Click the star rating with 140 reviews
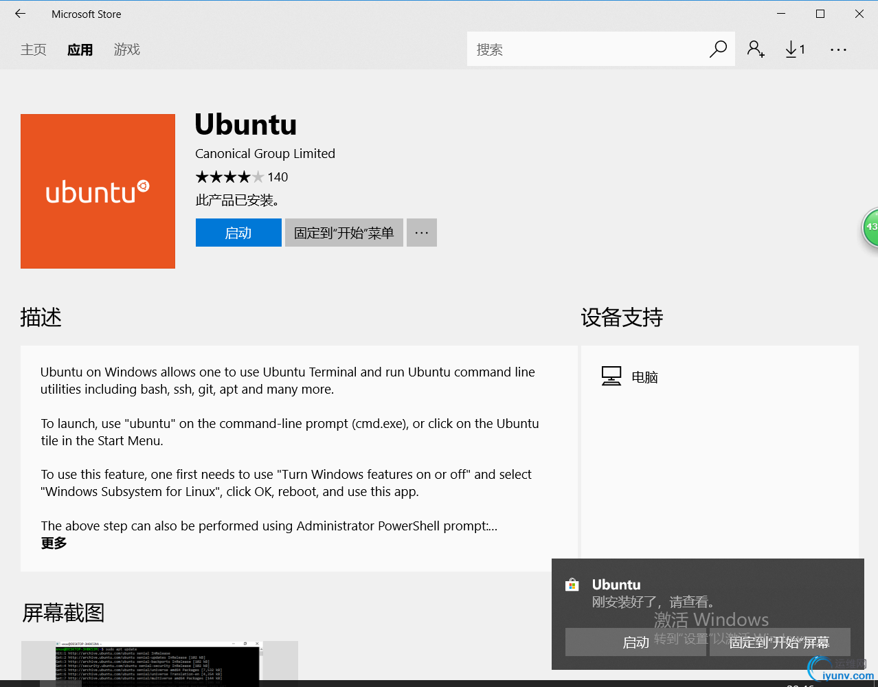The image size is (878, 687). (x=242, y=177)
